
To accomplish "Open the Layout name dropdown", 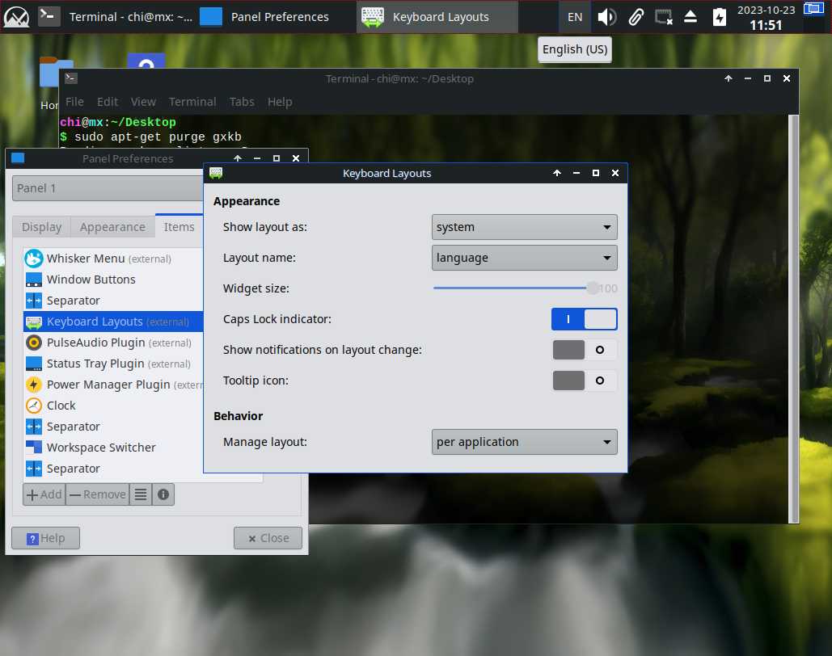I will click(x=524, y=258).
